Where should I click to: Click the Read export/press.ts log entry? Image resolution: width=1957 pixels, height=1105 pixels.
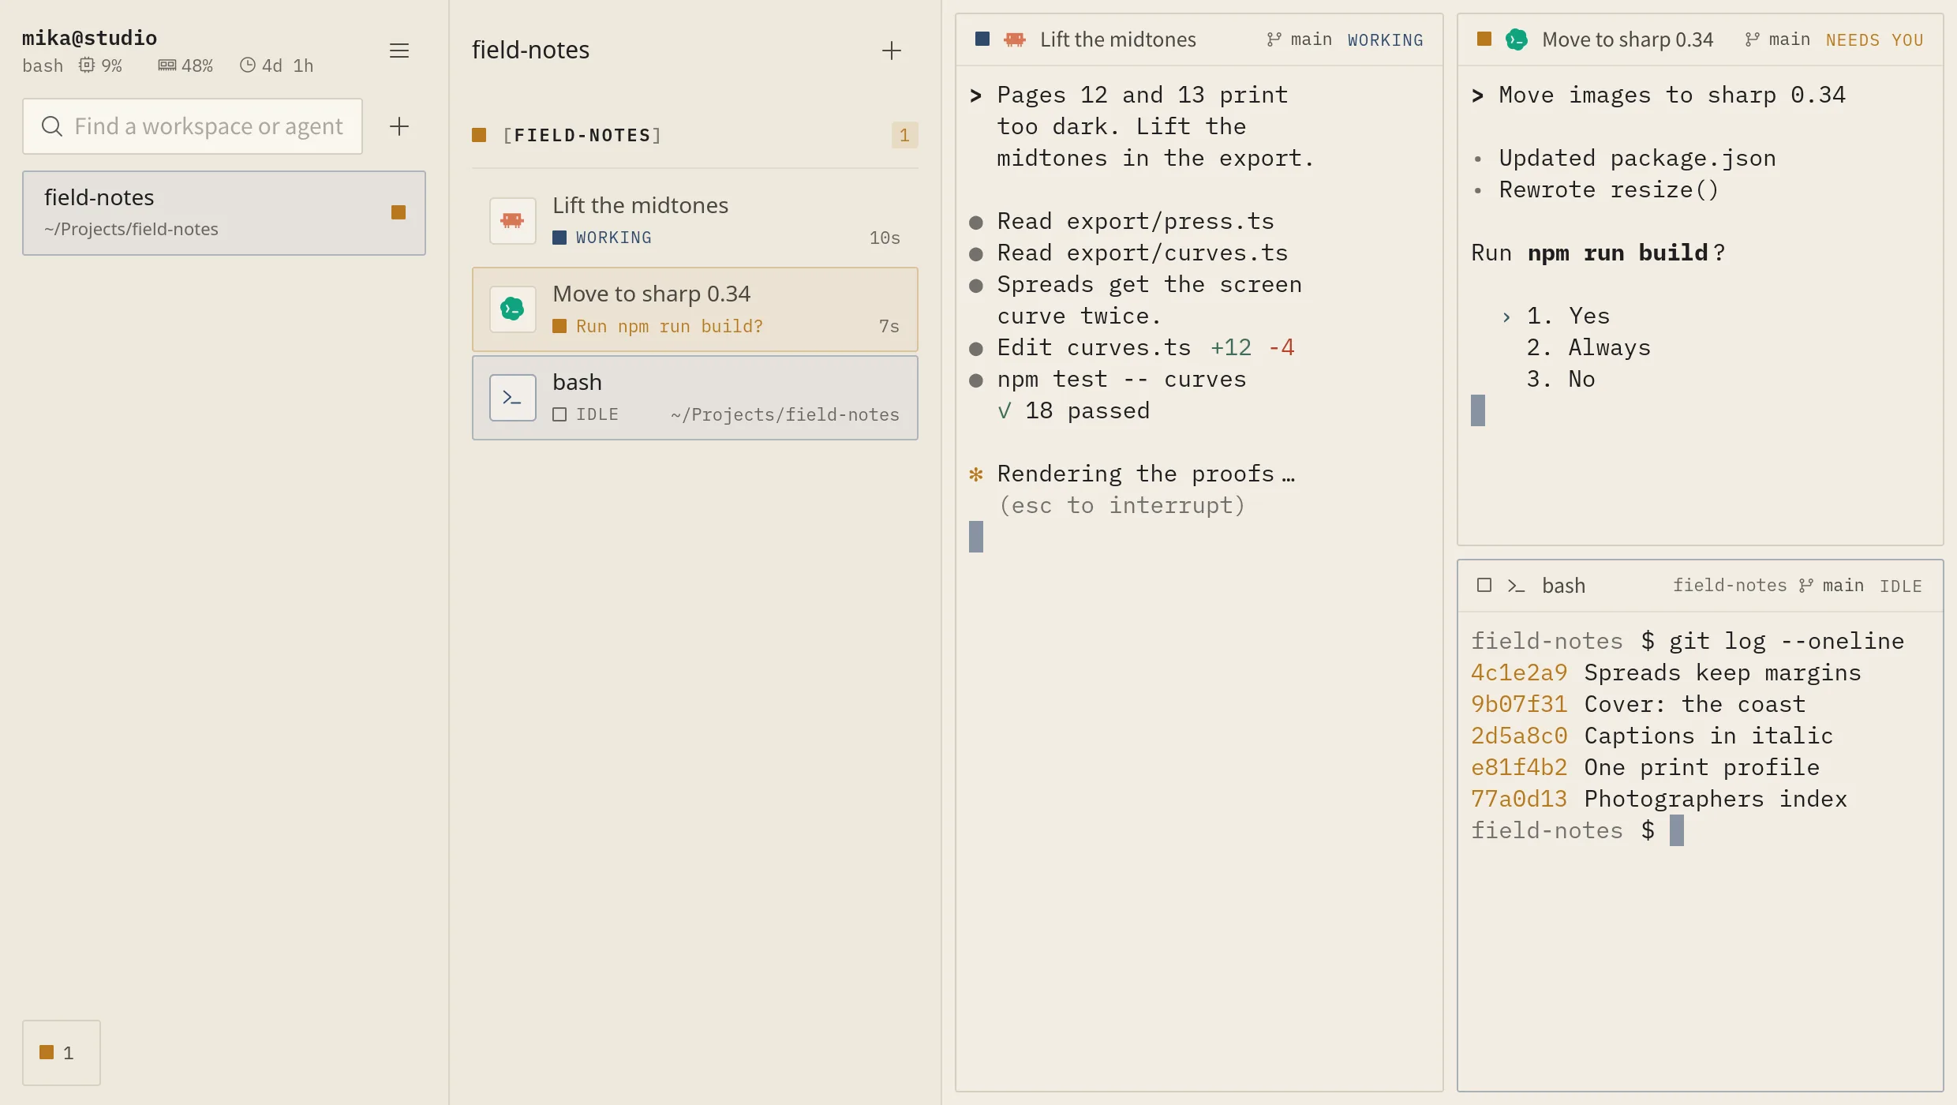pos(1121,221)
